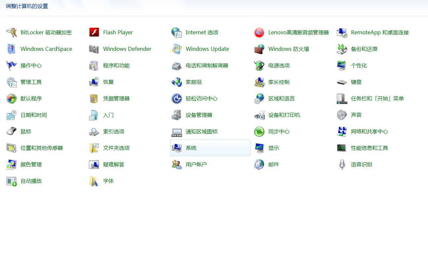Open the 显示 monitor icon
428x265 pixels.
click(x=259, y=148)
